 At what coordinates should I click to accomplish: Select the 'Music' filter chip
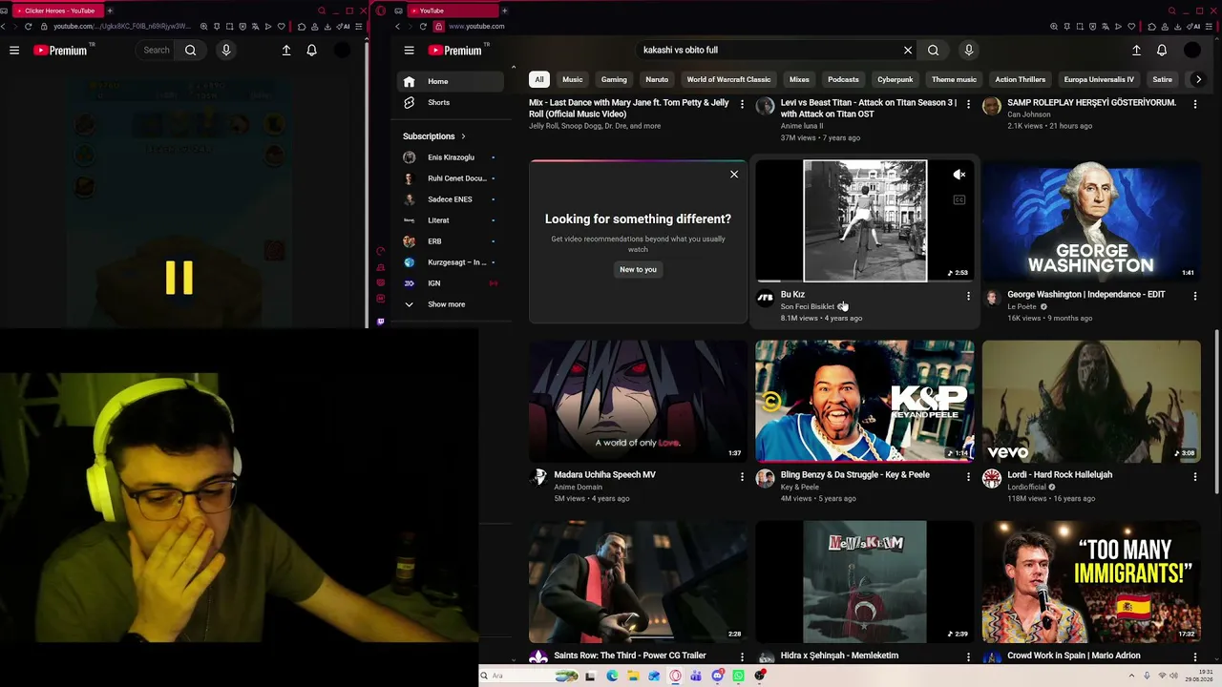point(573,79)
